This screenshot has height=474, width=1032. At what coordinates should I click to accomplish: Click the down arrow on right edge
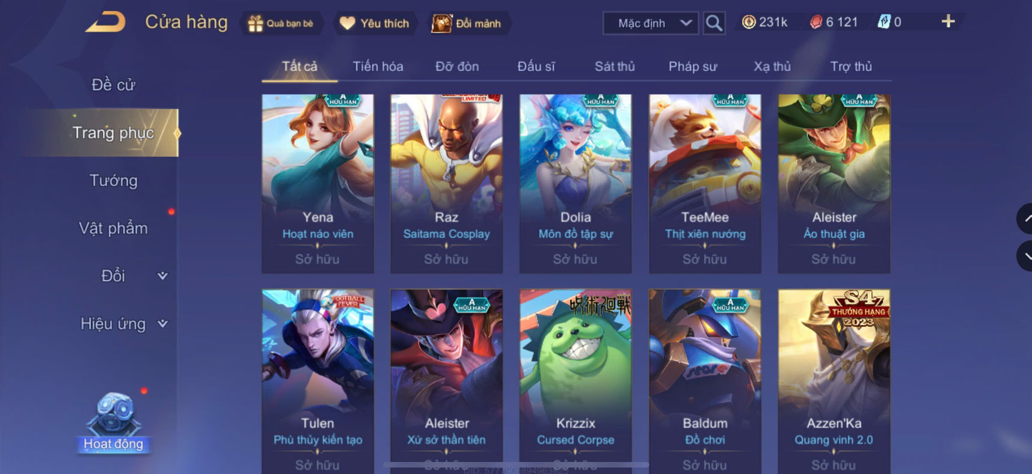coord(1025,256)
